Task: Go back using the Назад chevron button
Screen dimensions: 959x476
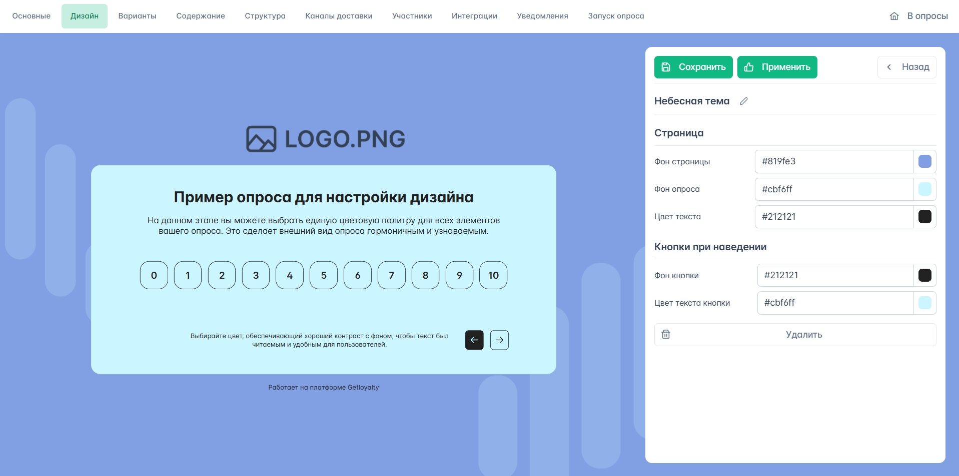Action: 906,67
